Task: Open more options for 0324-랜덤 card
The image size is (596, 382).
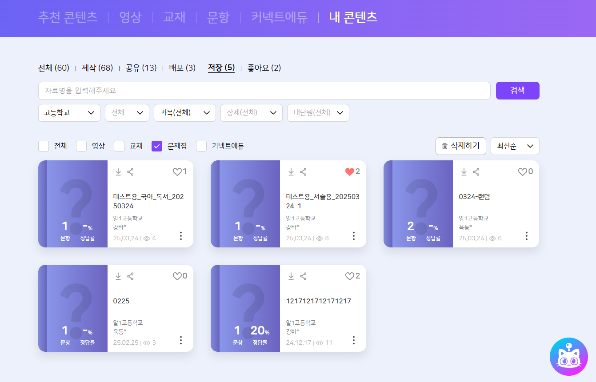Action: click(526, 236)
